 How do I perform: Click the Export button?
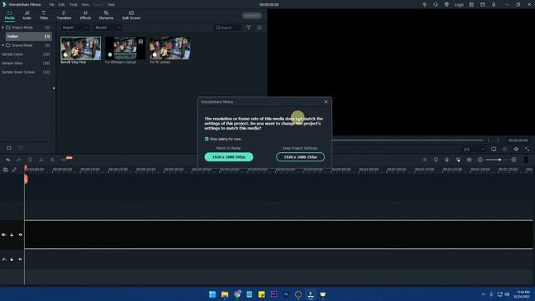coord(252,16)
